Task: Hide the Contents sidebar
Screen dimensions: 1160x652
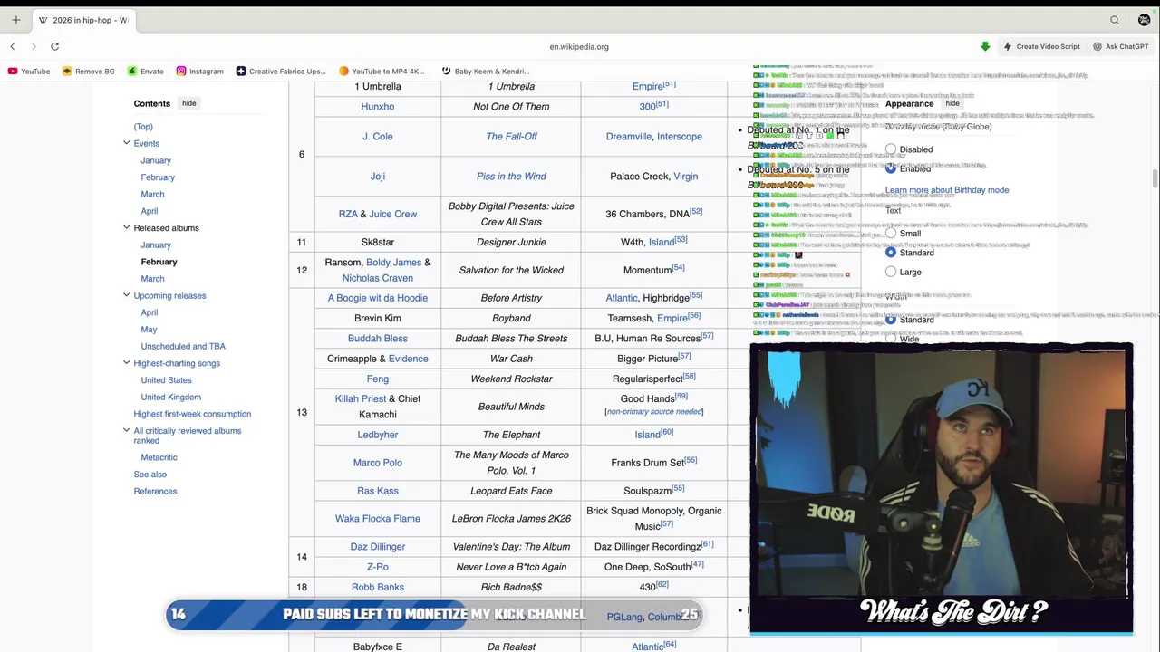Action: (x=188, y=103)
